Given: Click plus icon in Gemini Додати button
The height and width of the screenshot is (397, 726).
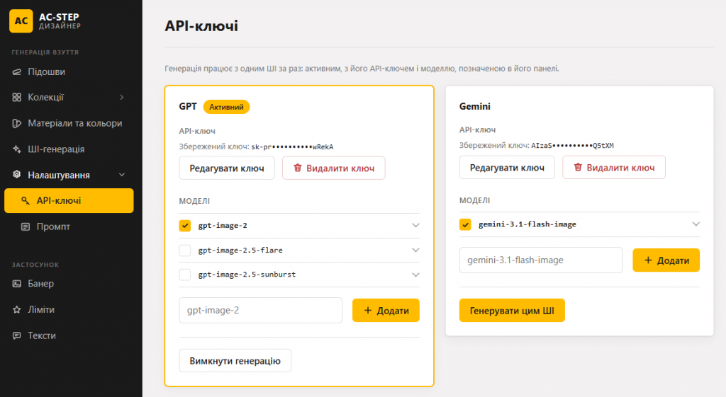Looking at the screenshot, I should click(x=648, y=260).
